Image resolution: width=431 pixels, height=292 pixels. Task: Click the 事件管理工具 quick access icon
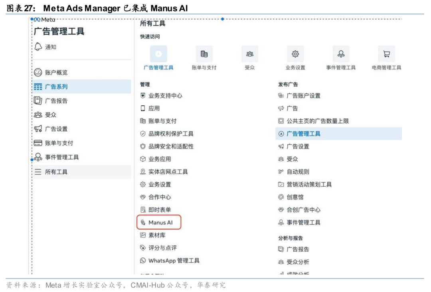click(341, 54)
